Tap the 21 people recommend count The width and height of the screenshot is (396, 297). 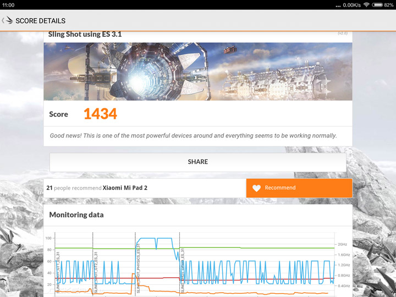(74, 188)
